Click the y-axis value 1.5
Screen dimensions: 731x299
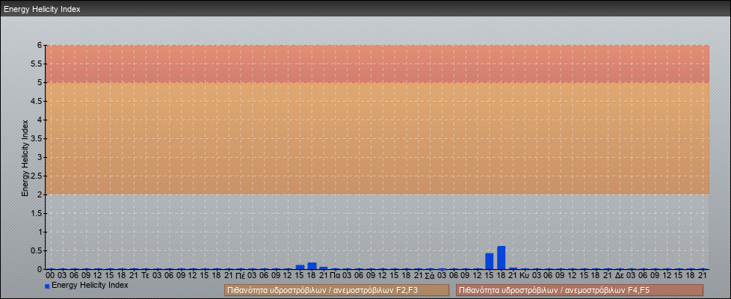pyautogui.click(x=37, y=213)
